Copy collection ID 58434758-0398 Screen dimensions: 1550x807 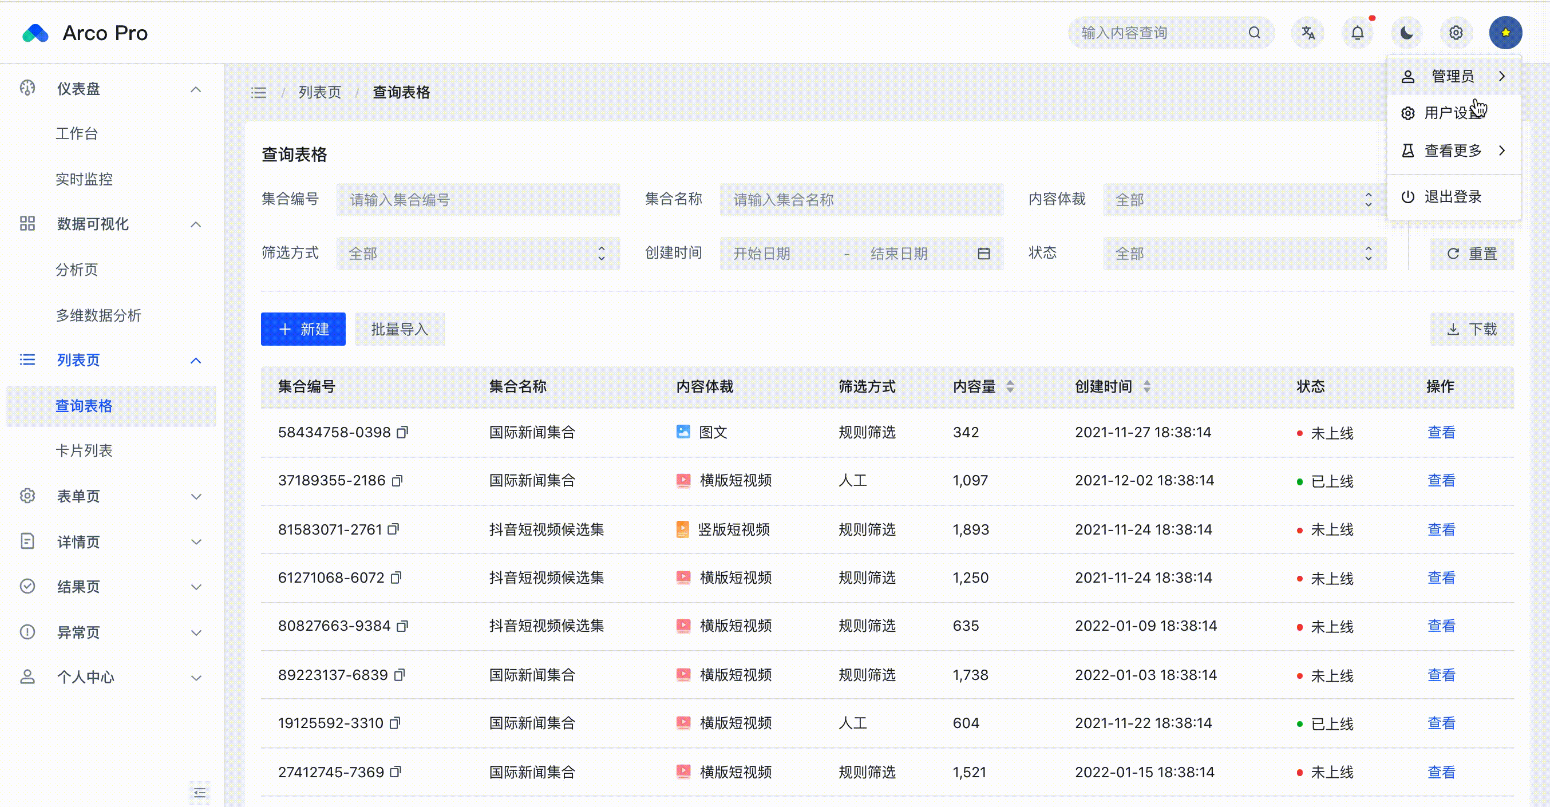click(x=402, y=432)
